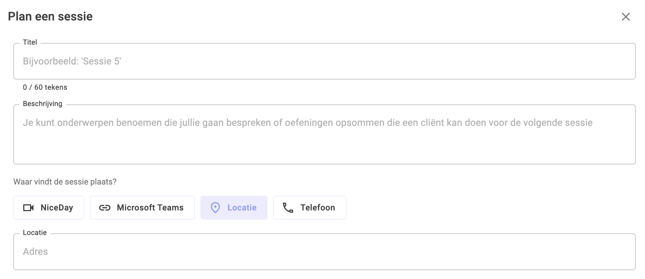
Task: Click the phone handset icon on Telefoon
Action: click(x=288, y=208)
